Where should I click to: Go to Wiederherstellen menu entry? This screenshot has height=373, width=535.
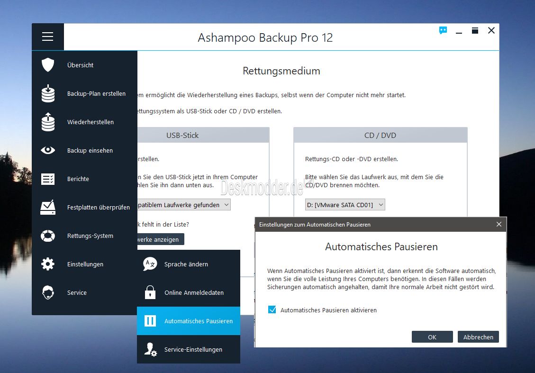click(x=85, y=122)
